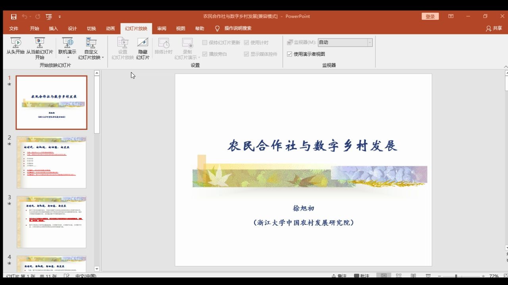508x285 pixels.
Task: Click zoom out minus button
Action: [x=439, y=276]
